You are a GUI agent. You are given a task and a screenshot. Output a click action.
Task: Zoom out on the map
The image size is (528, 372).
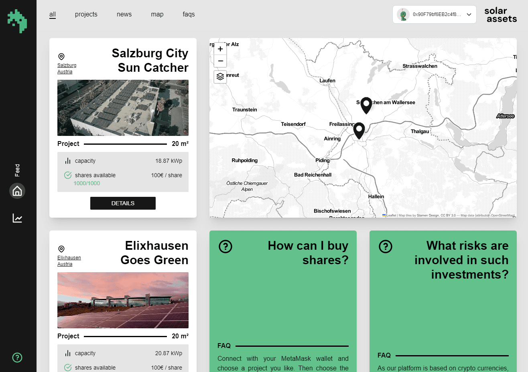[220, 61]
